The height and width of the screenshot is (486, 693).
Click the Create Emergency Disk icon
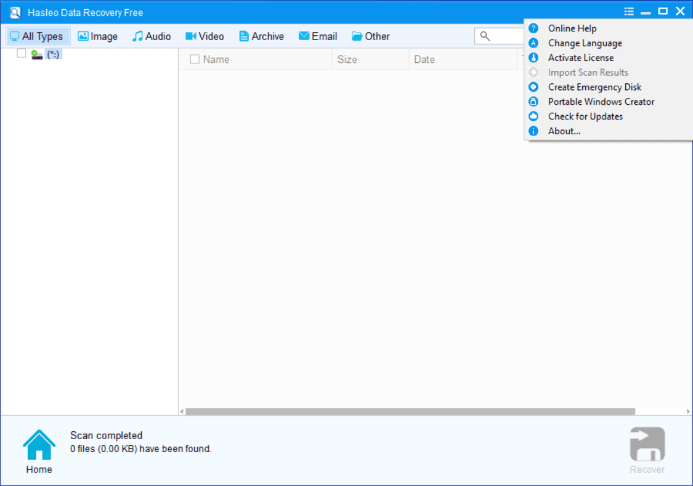[x=533, y=87]
